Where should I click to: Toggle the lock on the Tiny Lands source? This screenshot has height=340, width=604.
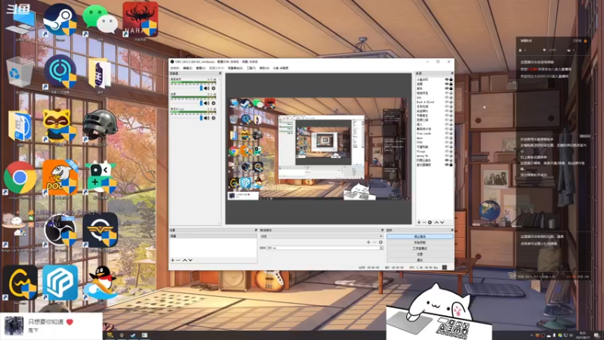point(451,134)
